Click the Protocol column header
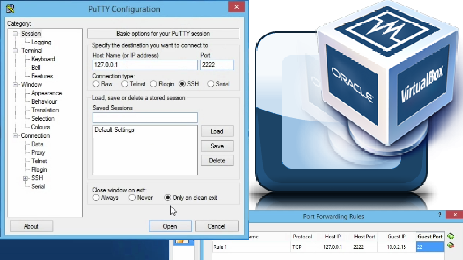463x260 pixels. tap(302, 237)
